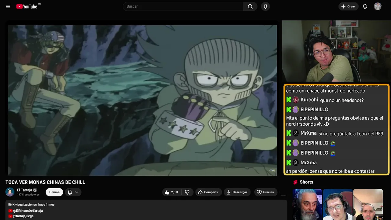Dislike the video
This screenshot has height=220, width=391.
point(187,192)
